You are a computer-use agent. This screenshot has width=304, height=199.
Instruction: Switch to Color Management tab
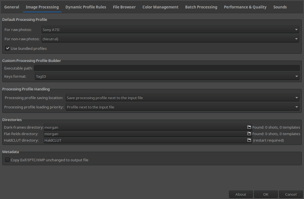click(160, 7)
